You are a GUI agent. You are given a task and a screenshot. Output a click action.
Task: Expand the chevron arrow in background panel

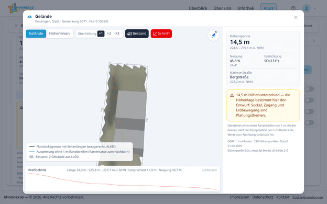314,41
